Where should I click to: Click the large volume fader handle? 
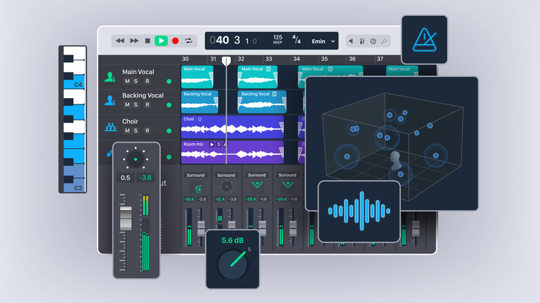coord(125,218)
